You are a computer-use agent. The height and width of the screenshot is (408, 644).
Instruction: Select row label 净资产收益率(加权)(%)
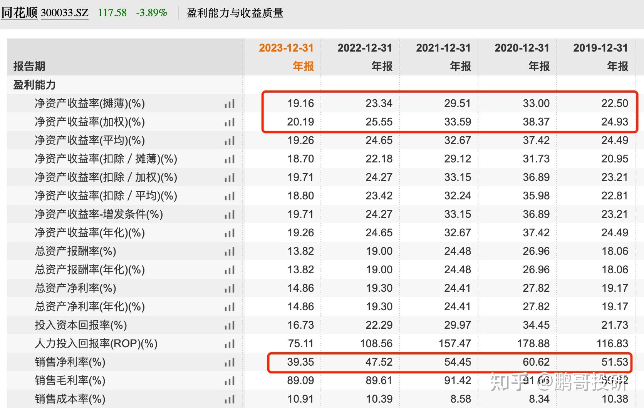tap(90, 122)
